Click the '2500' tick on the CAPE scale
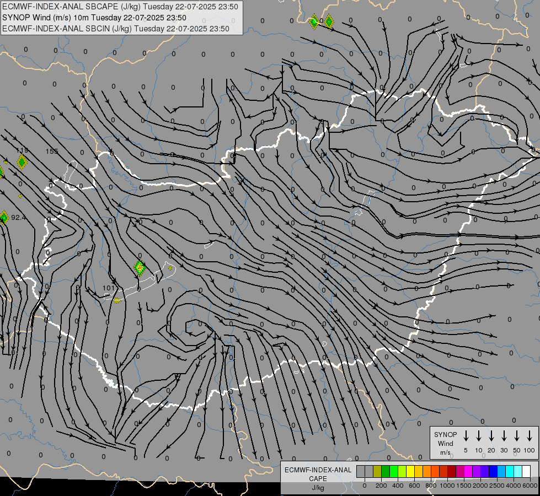 point(497,486)
